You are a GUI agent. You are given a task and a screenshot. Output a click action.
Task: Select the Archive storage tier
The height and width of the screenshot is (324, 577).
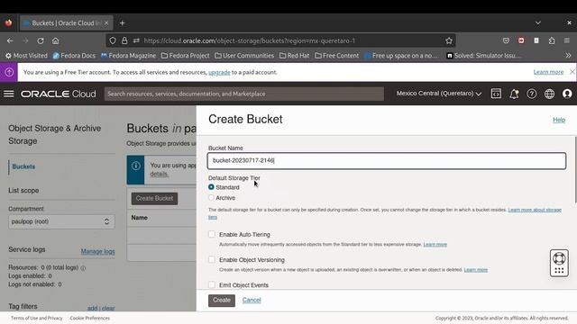211,198
